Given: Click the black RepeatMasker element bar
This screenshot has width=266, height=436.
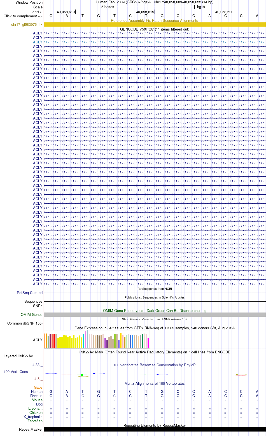Looking at the screenshot, I should pyautogui.click(x=155, y=429).
